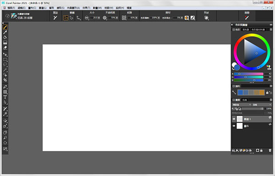Open the 畫布(C) menu
The height and width of the screenshot is (176, 275).
click(32, 8)
